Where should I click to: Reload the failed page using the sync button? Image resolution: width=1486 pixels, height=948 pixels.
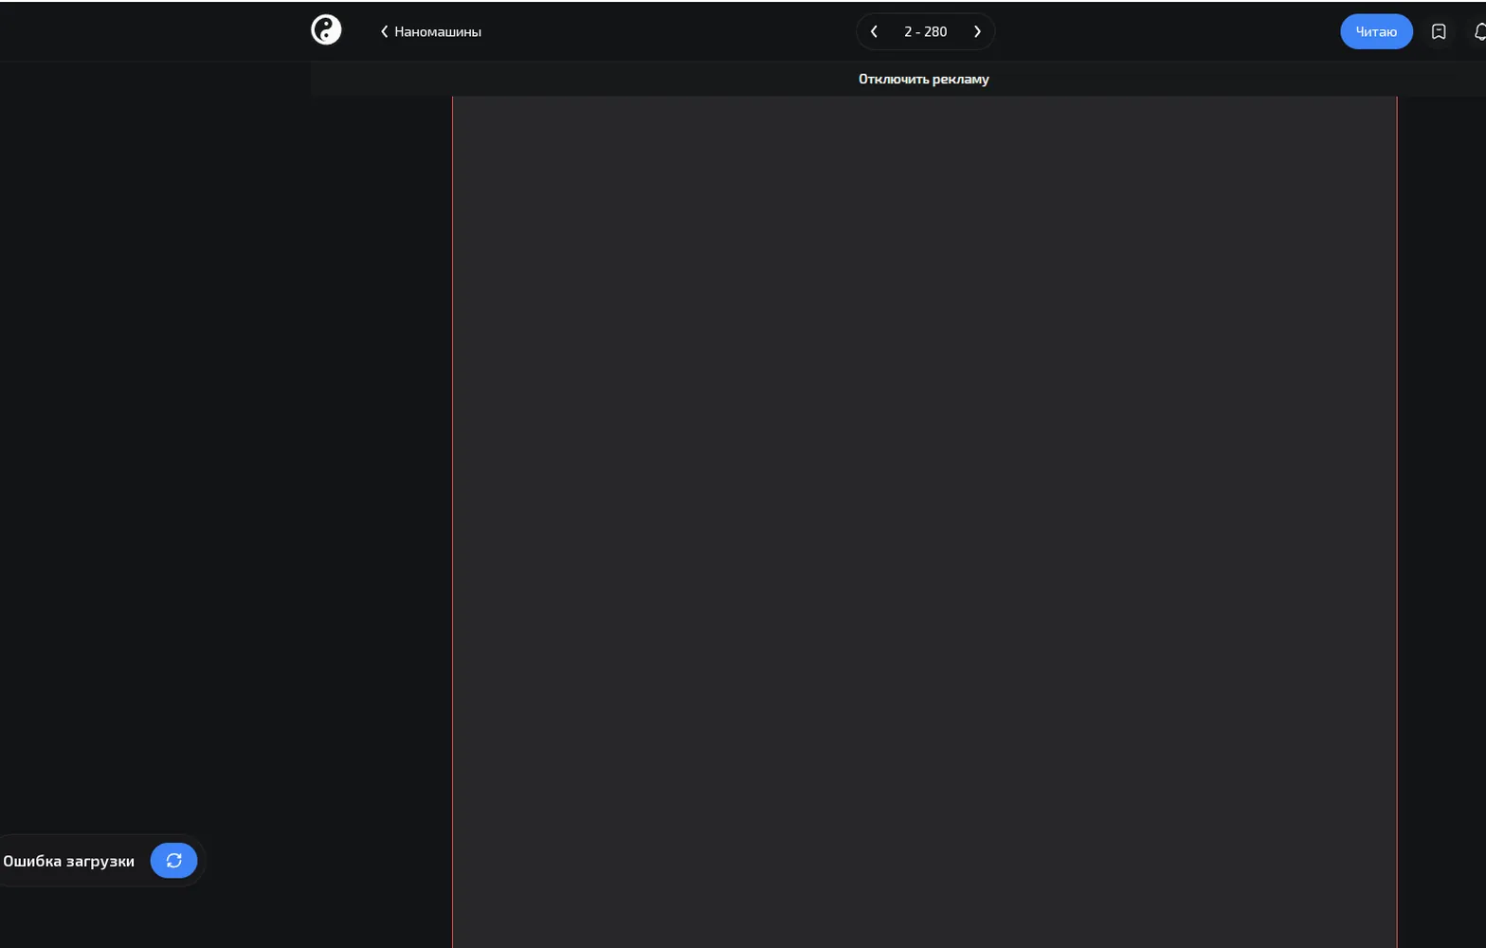173,860
